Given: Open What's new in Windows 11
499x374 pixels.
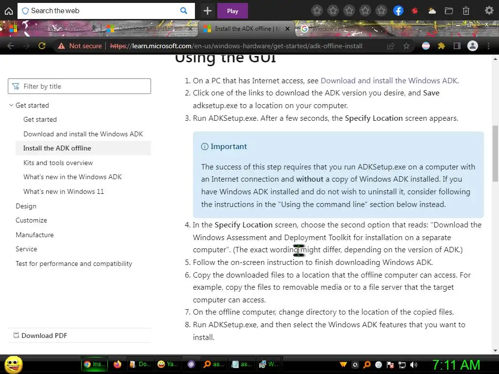Looking at the screenshot, I should [x=64, y=191].
